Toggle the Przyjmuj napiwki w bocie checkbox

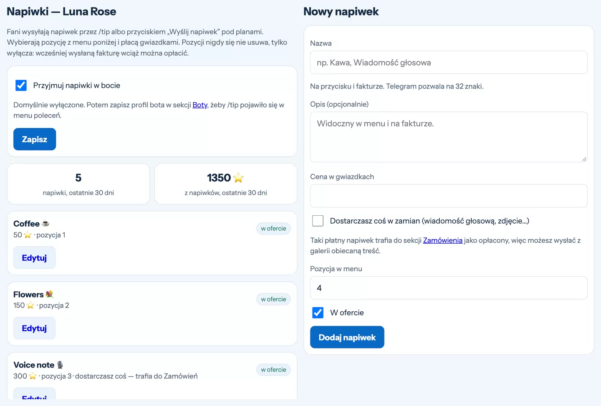point(21,86)
